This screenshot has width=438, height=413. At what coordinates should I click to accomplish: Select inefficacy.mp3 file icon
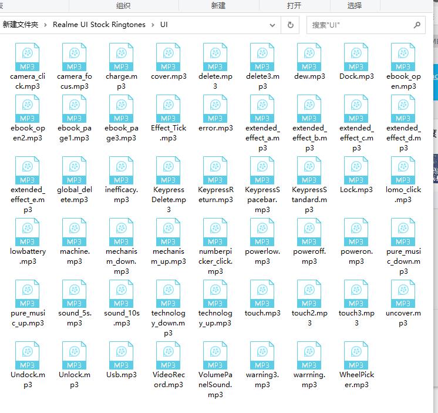(121, 170)
